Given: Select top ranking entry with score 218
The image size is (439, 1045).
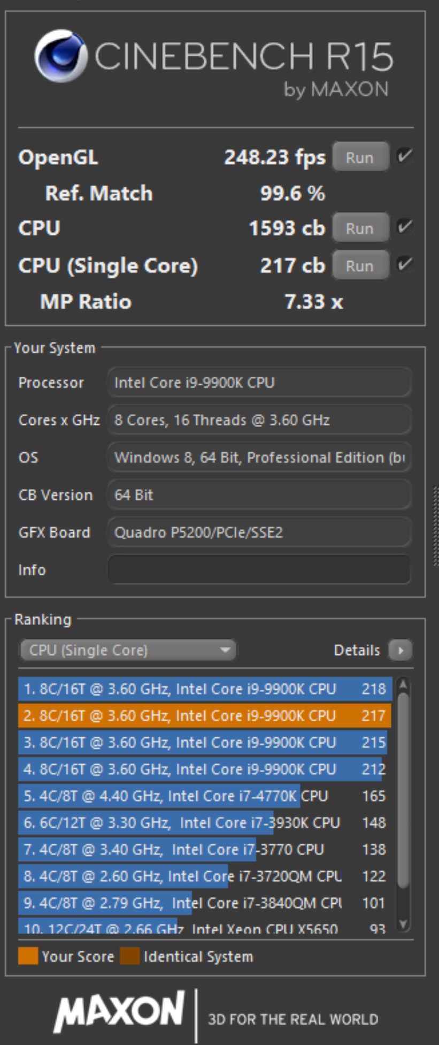Looking at the screenshot, I should (x=204, y=689).
